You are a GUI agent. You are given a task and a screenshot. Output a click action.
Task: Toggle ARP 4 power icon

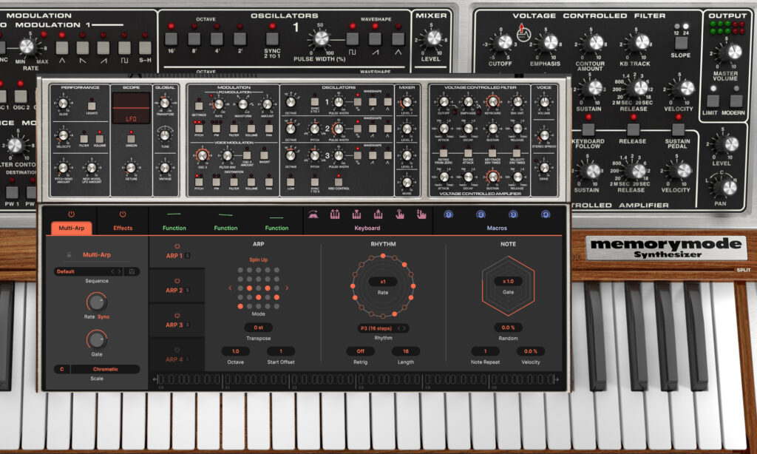[x=177, y=350]
